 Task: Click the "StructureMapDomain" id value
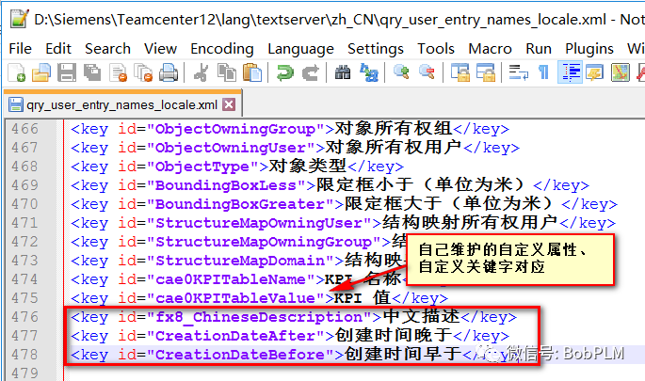click(x=240, y=261)
